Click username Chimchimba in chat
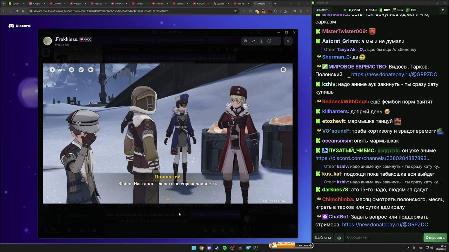Viewport: 449px width, 252px height. click(x=338, y=199)
